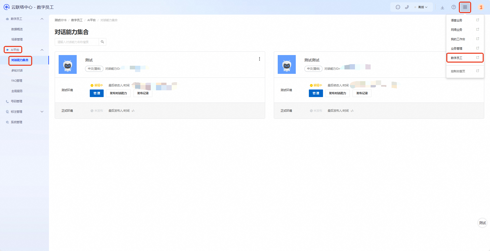Open the external link icon beside 控制台首页

point(477,71)
